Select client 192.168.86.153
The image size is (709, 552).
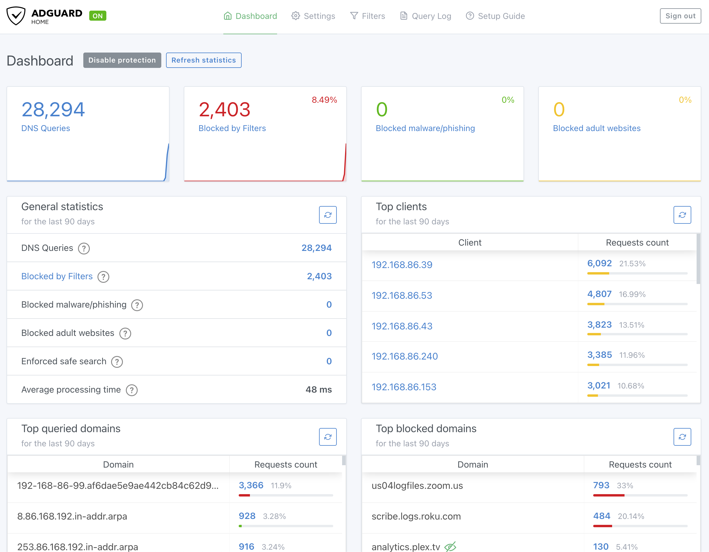click(404, 387)
